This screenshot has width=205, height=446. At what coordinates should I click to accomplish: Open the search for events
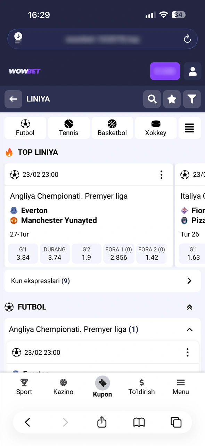pos(152,99)
